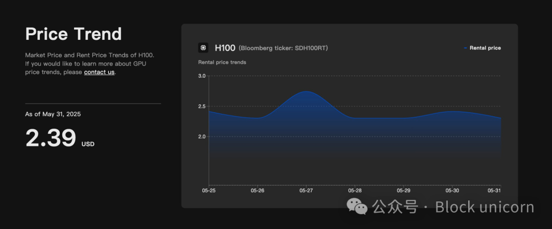Click the 3.0 y-axis label
552x229 pixels.
pos(202,76)
